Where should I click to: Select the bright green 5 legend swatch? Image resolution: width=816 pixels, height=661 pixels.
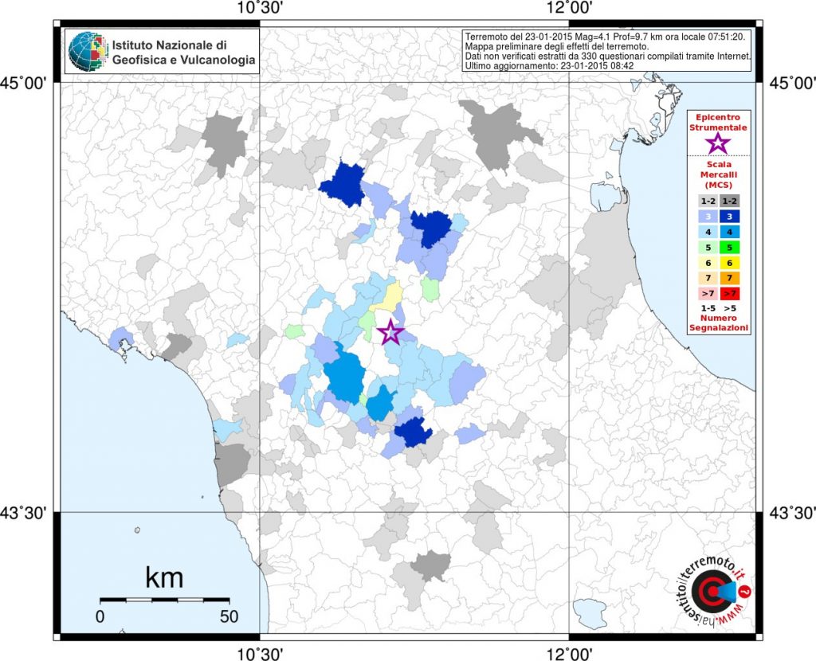730,248
